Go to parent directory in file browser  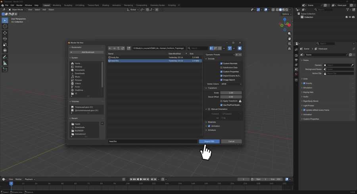119,48
